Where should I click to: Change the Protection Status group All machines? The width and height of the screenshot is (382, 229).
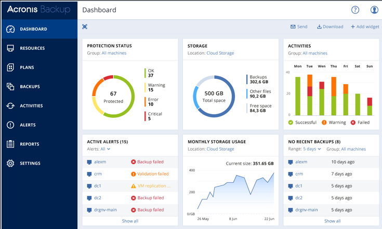[114, 53]
